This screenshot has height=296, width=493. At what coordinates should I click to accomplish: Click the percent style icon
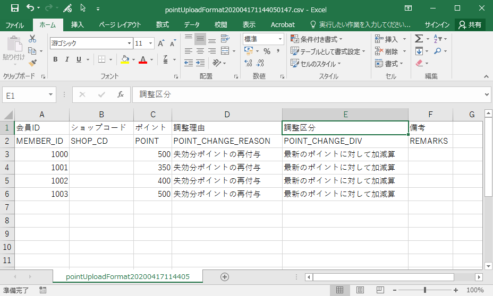pos(267,51)
